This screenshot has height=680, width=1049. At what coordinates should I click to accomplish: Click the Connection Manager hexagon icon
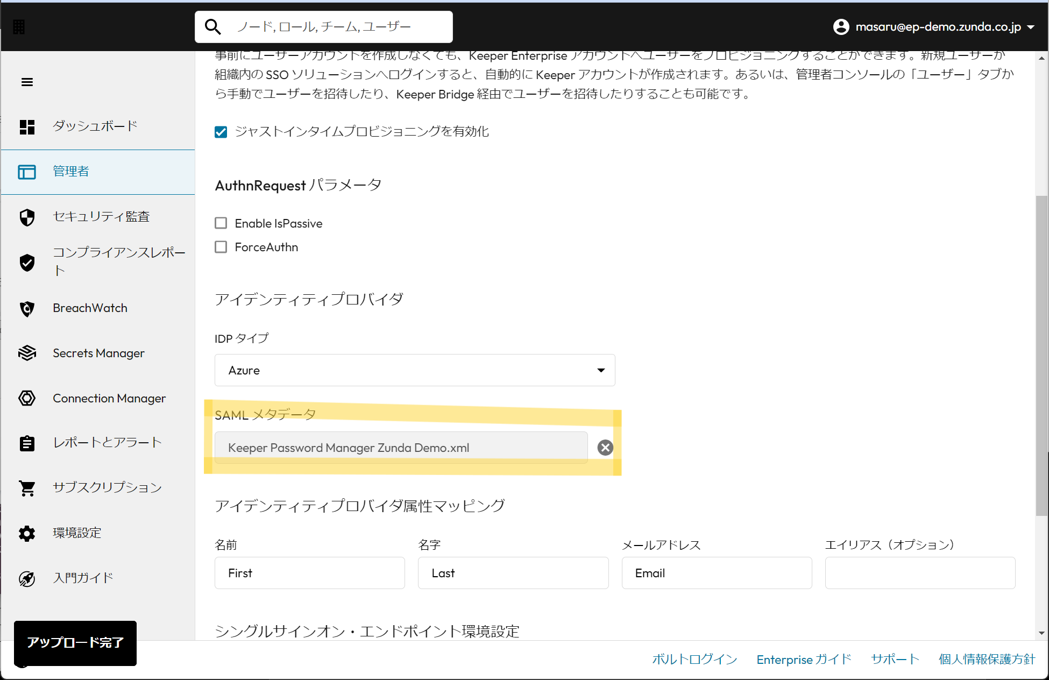pyautogui.click(x=27, y=398)
